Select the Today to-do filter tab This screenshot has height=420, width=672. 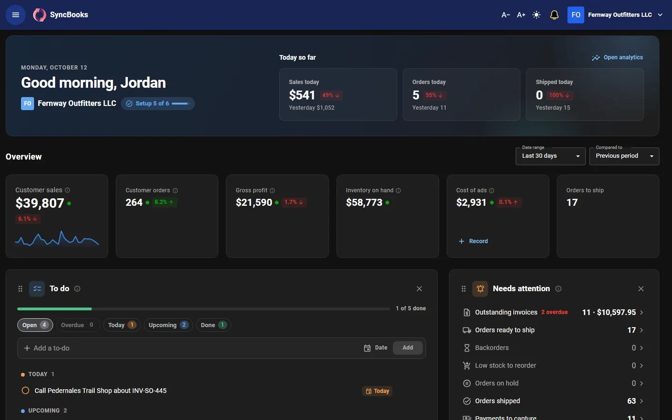(122, 325)
